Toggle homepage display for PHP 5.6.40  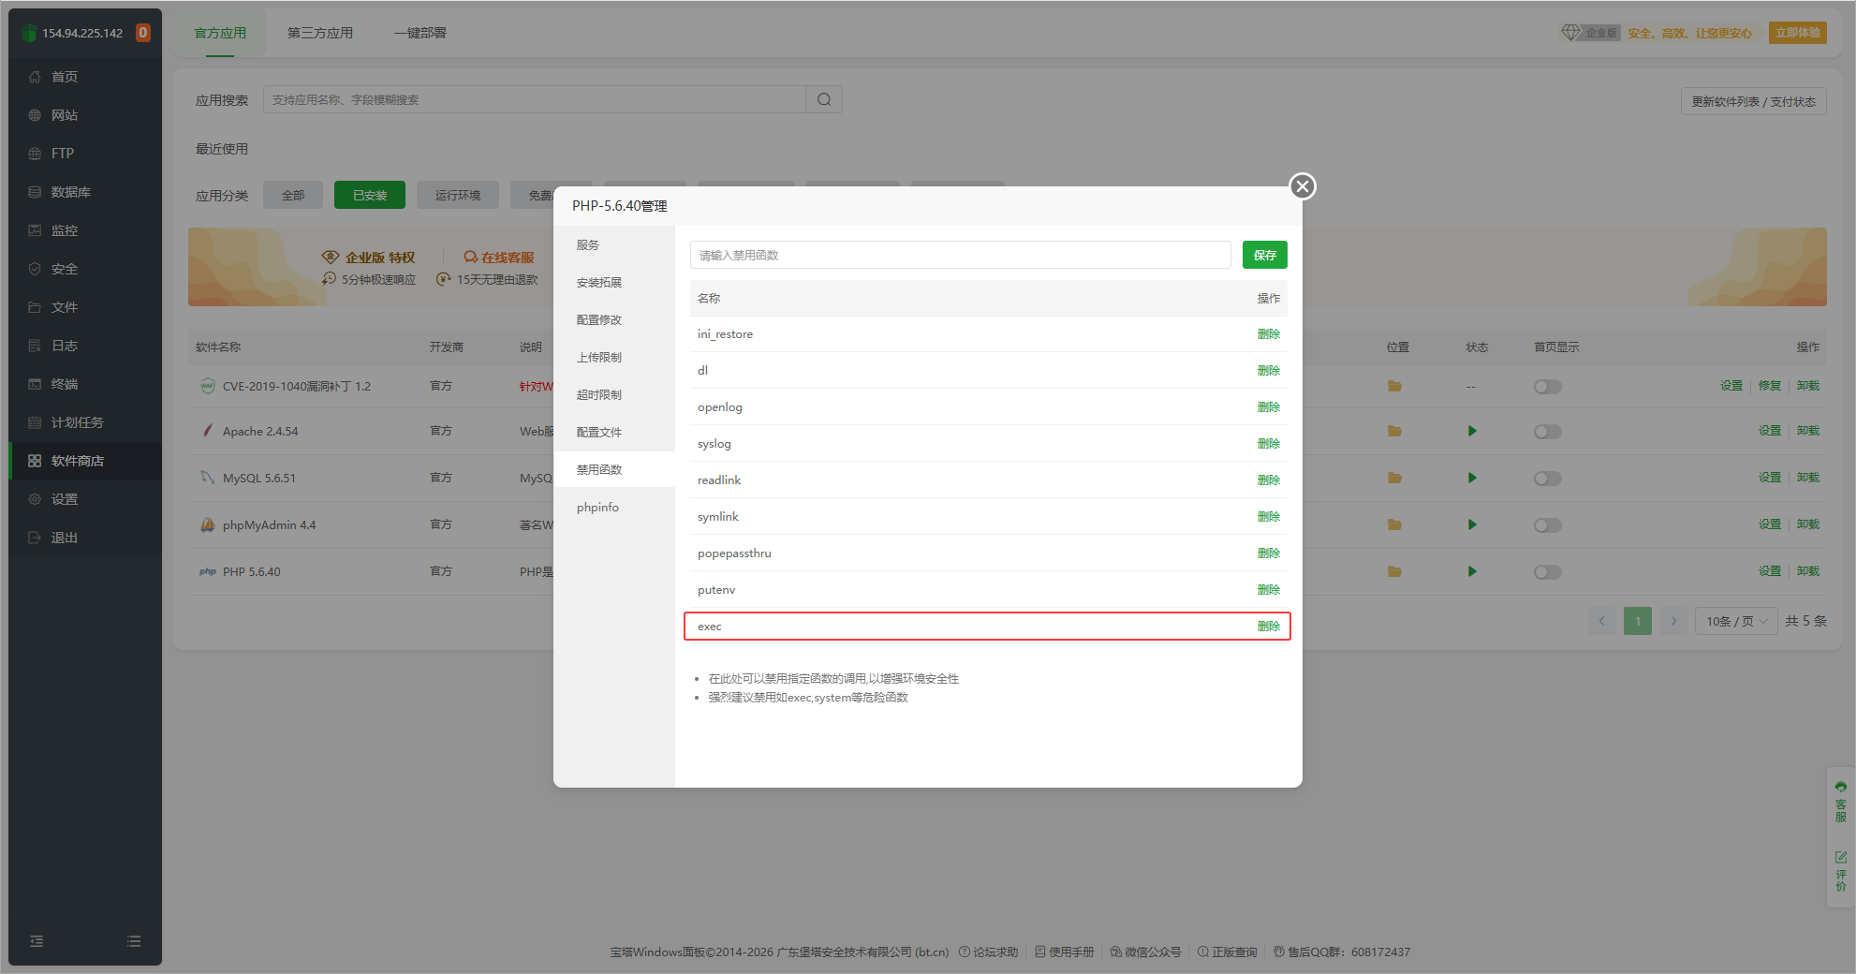(x=1547, y=572)
